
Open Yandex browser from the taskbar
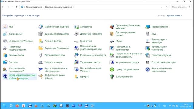24,106
